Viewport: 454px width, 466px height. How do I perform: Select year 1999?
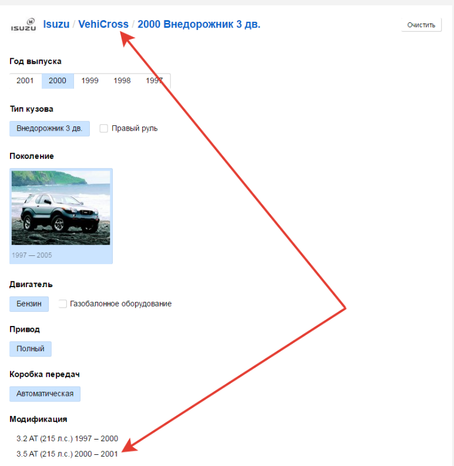[90, 81]
